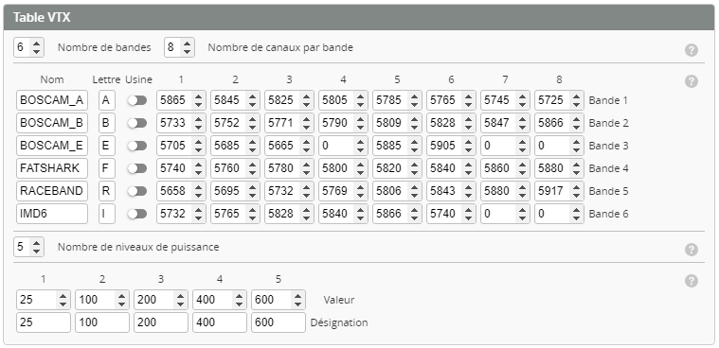The height and width of the screenshot is (348, 719).
Task: Toggle Usine switch for RACEBAND band
Action: tap(137, 191)
